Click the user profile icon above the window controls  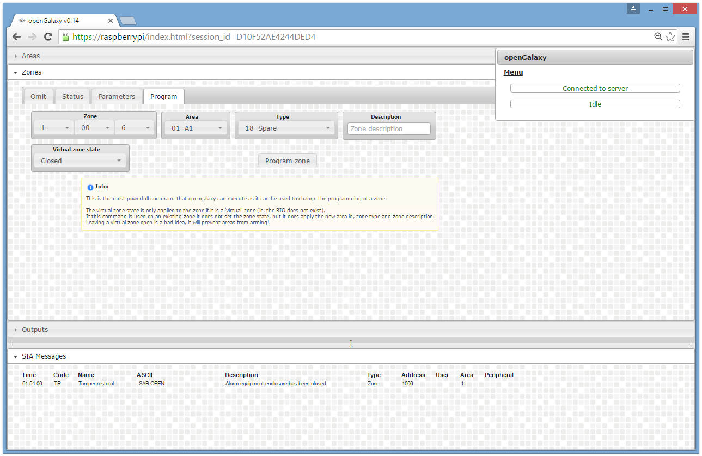pos(633,9)
